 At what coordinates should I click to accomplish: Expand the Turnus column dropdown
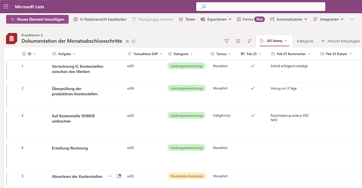230,54
